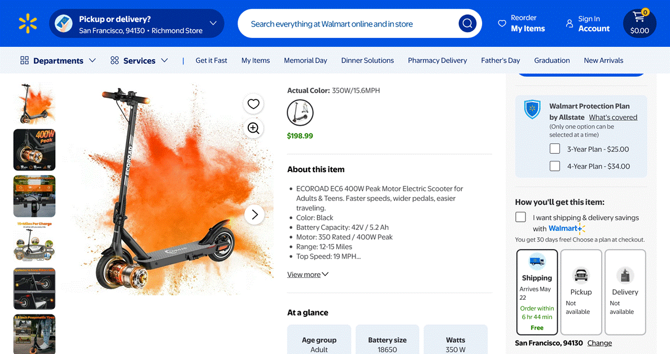
Task: Show next product image with arrow
Action: (255, 215)
